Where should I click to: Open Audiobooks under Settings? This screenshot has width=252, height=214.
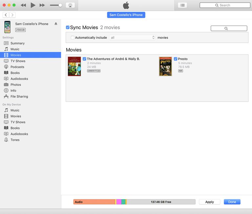(x=31, y=79)
